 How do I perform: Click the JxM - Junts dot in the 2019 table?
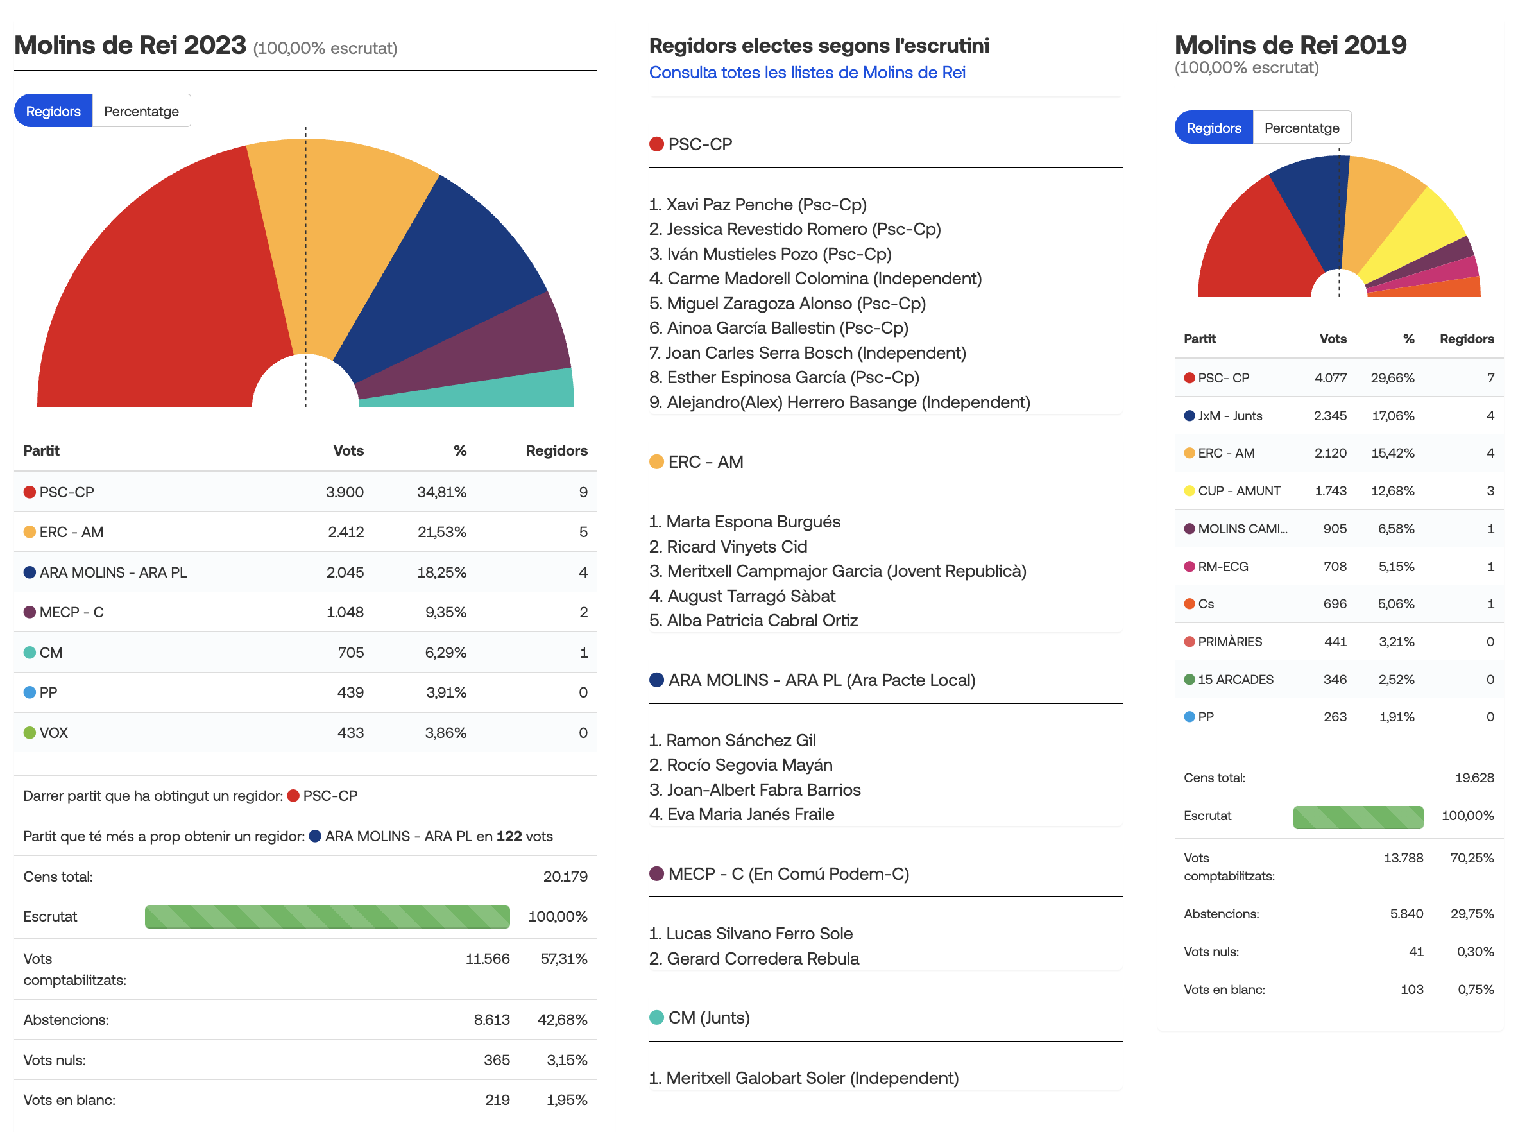(1190, 416)
